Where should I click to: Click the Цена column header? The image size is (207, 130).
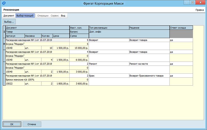click(x=61, y=36)
